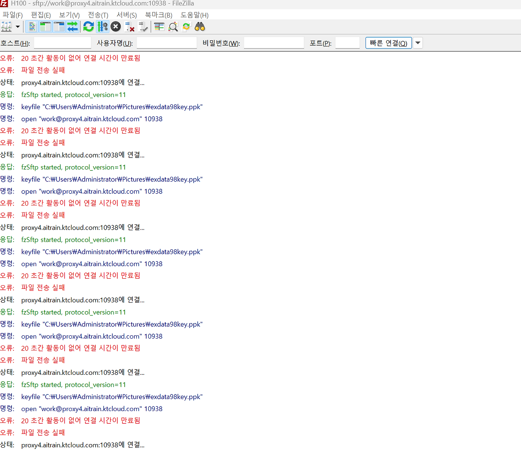Cancel the current operation
Image resolution: width=521 pixels, height=451 pixels.
116,27
